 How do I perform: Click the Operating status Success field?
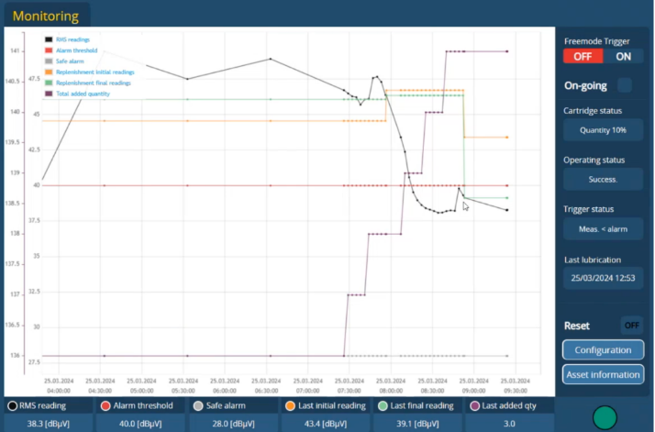(x=603, y=180)
